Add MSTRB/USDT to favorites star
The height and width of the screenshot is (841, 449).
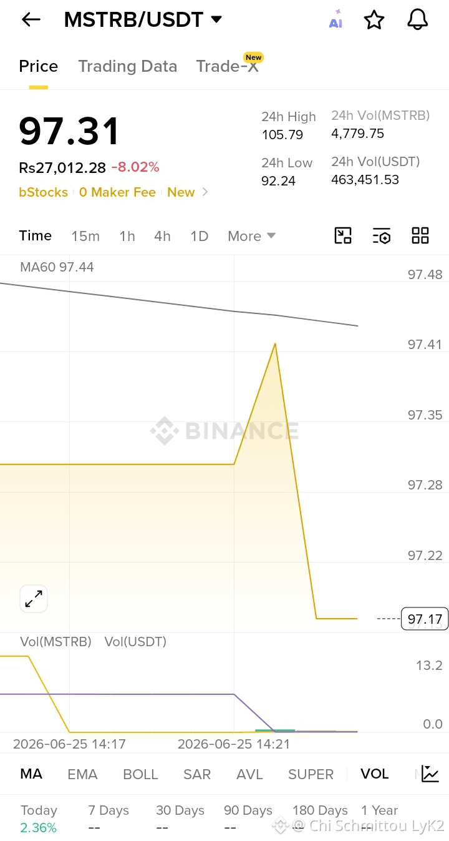tap(374, 20)
